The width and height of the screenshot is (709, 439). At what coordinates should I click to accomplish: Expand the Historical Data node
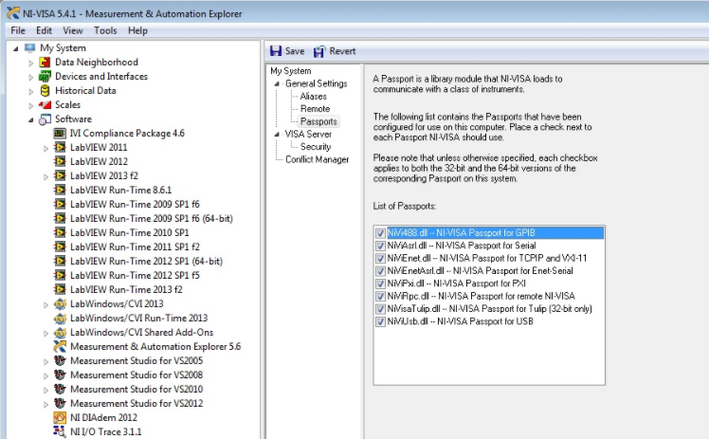[x=30, y=91]
